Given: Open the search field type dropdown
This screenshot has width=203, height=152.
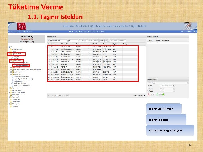Looking at the screenshot, I should pyautogui.click(x=68, y=41).
